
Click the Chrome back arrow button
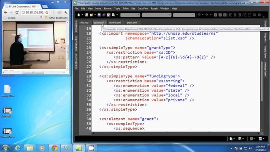click(x=5, y=12)
